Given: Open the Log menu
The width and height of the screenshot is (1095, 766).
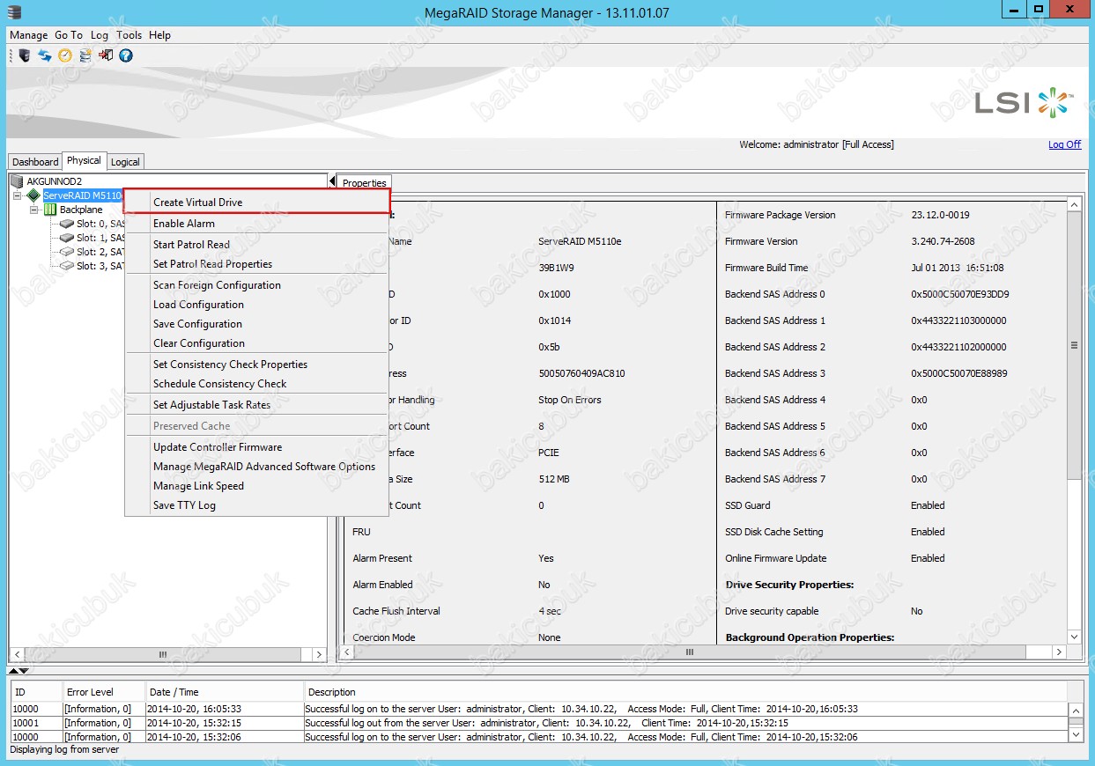Looking at the screenshot, I should coord(100,35).
